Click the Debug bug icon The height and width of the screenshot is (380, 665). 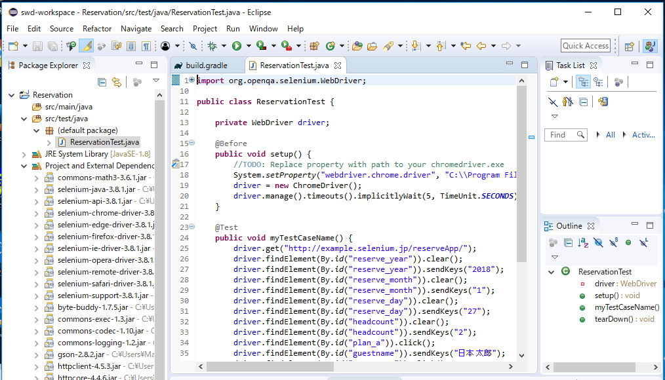coord(212,46)
